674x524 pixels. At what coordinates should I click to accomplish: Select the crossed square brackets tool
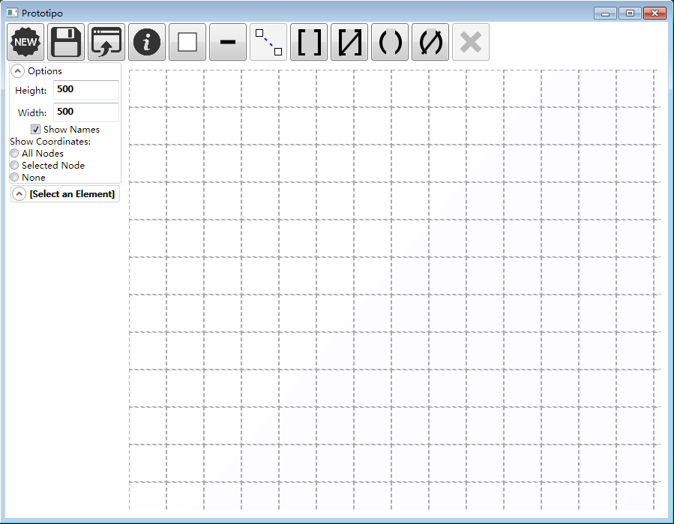349,42
